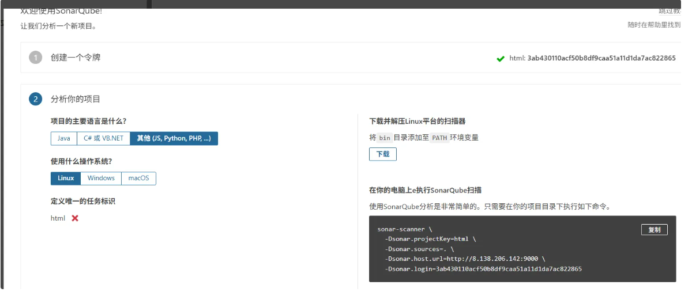Select Java as the main language
This screenshot has width=692, height=292.
[63, 138]
